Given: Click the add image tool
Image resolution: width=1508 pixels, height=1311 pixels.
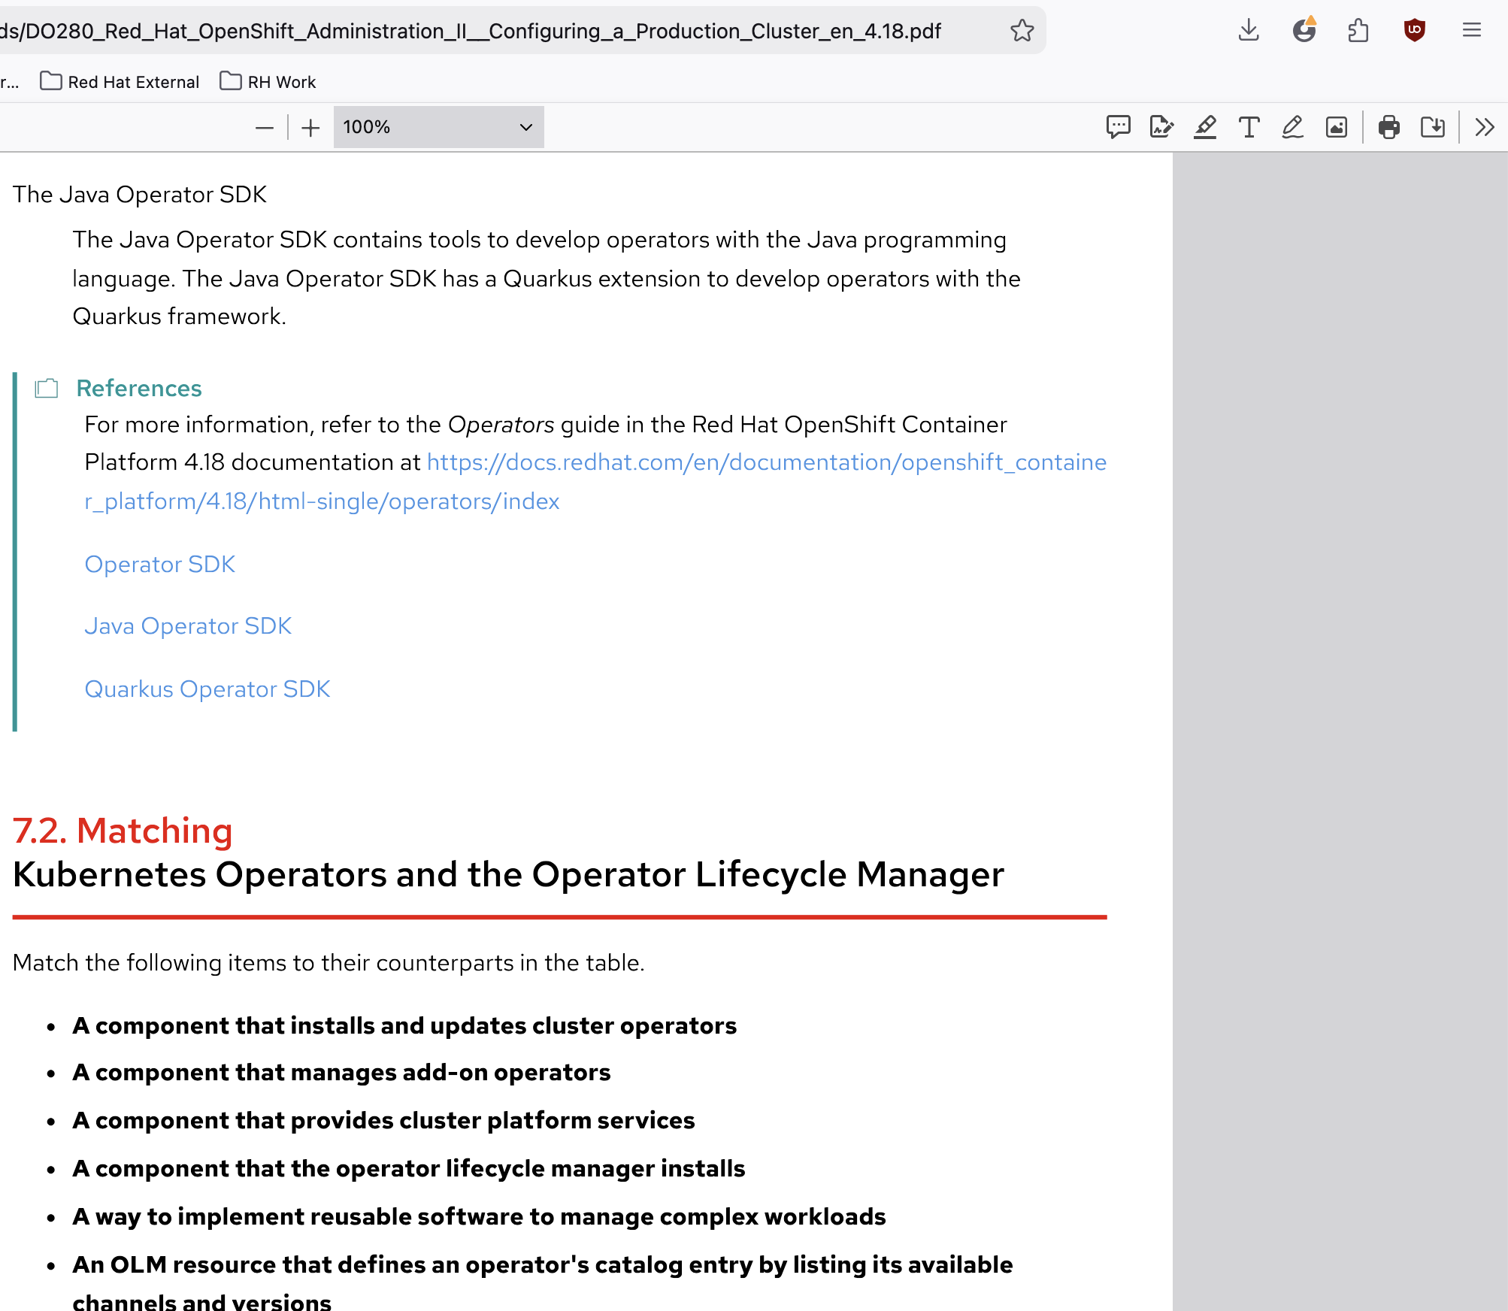Looking at the screenshot, I should tap(1336, 126).
